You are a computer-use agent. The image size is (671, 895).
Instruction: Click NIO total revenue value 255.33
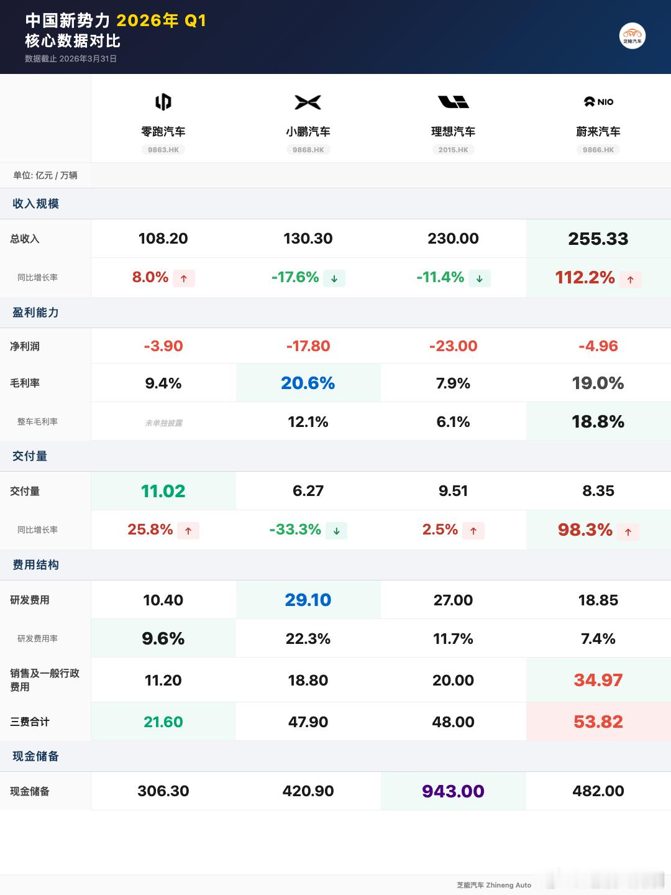point(598,239)
